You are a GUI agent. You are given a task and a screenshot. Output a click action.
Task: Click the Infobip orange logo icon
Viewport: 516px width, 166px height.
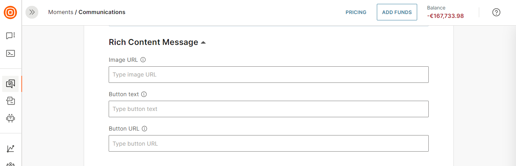[11, 12]
